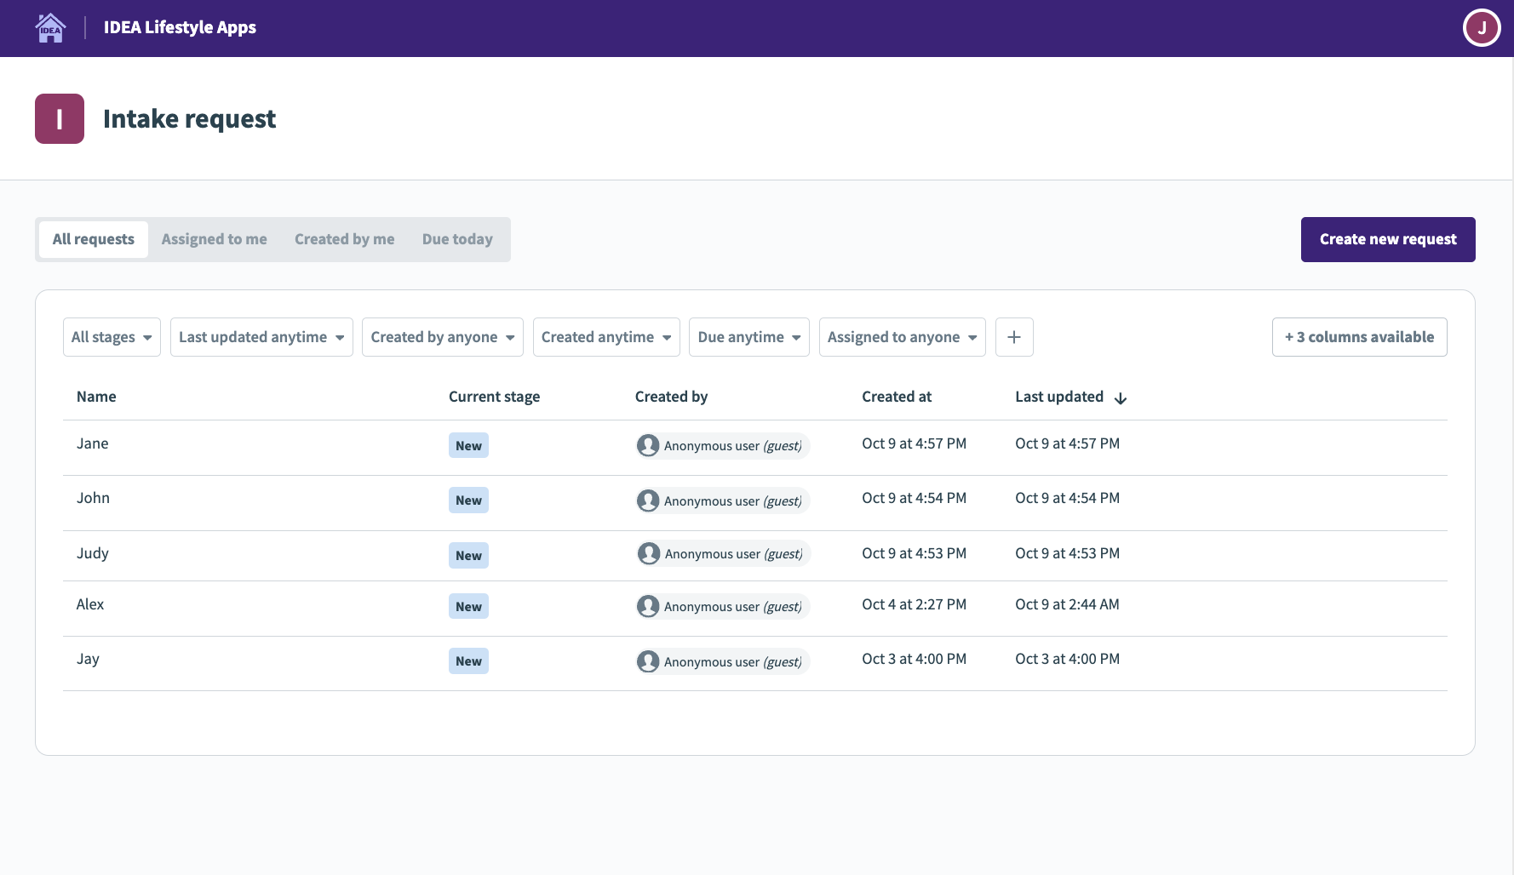Viewport: 1514px width, 875px height.
Task: Open the Intake request app icon
Action: tap(59, 118)
